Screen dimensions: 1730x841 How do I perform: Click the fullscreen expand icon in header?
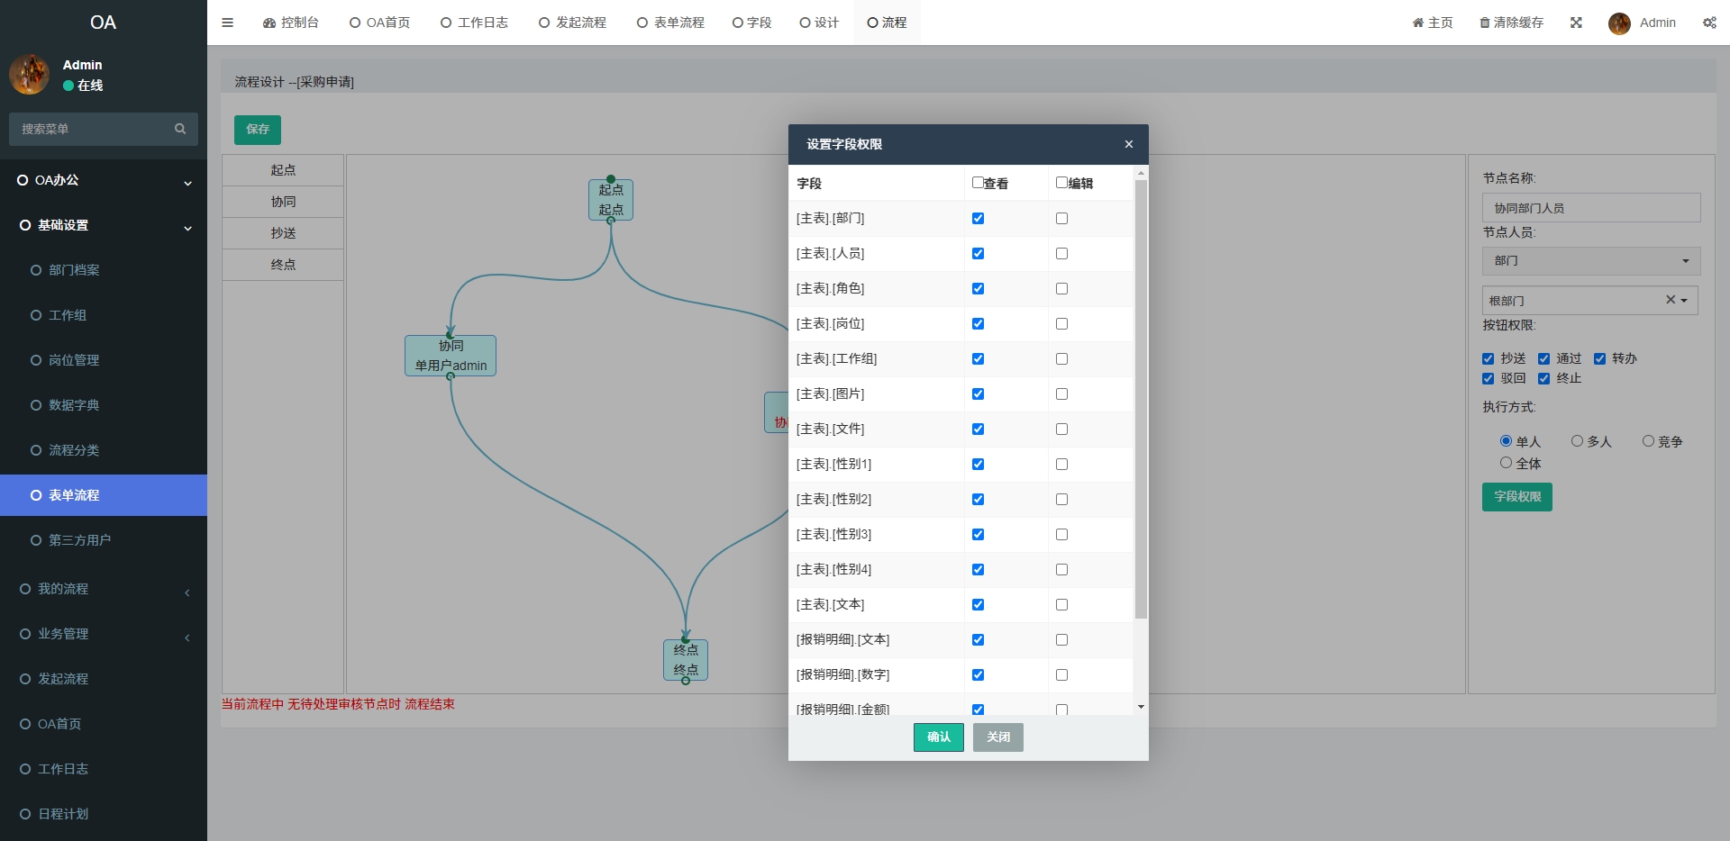(x=1576, y=23)
